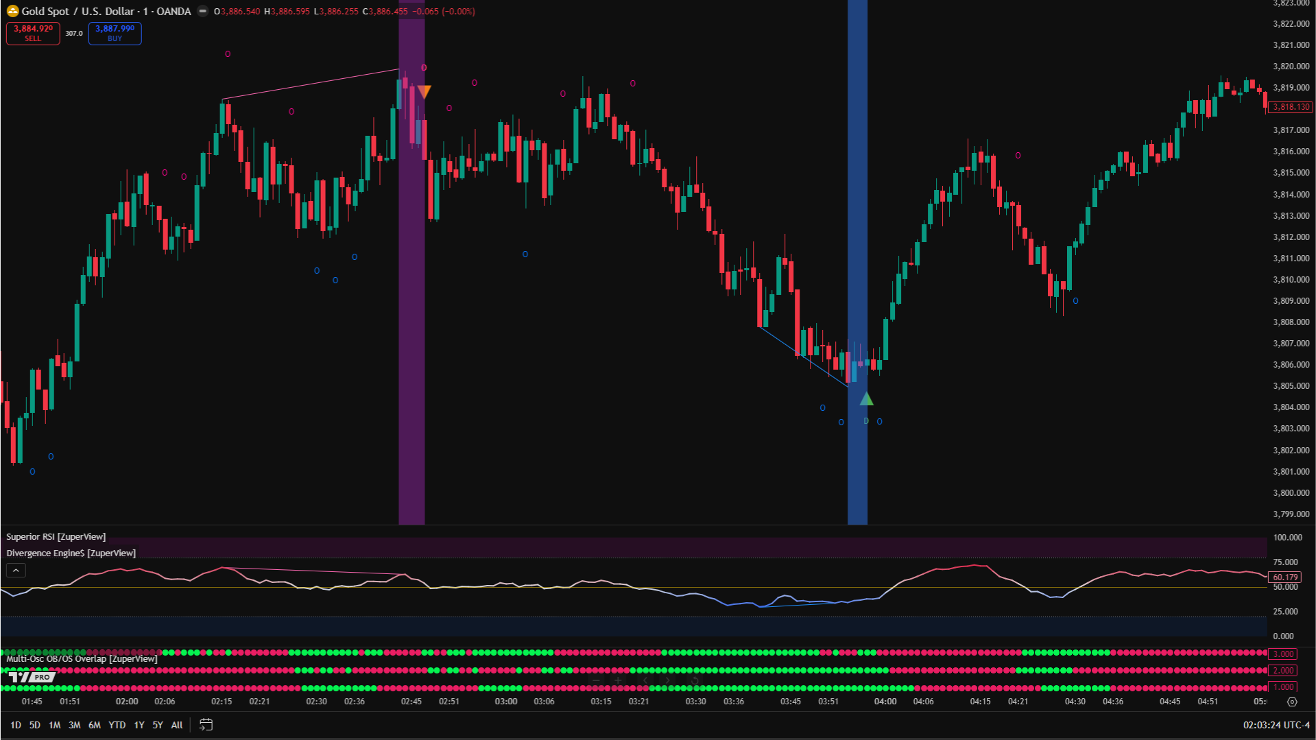Click the market status indicator beside OANDA
The image size is (1316, 740).
202,11
